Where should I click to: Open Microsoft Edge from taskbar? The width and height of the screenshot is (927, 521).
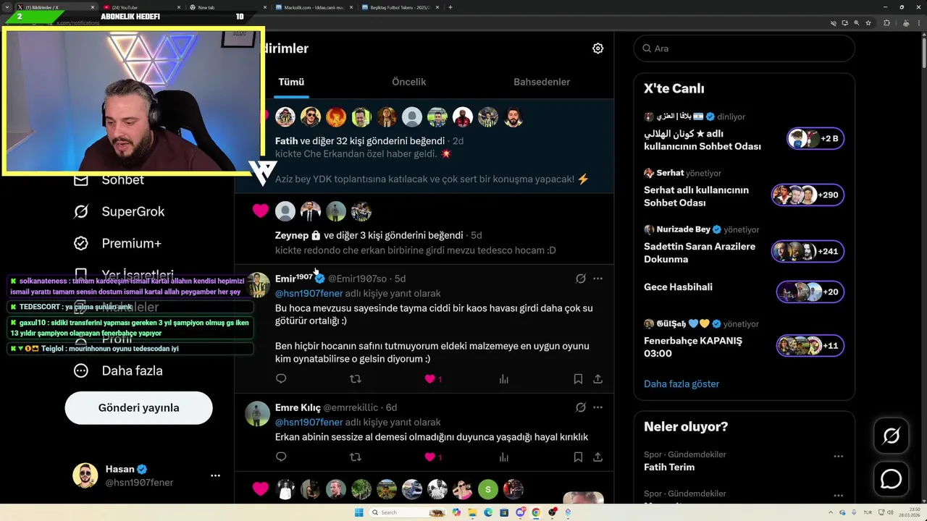click(x=487, y=512)
